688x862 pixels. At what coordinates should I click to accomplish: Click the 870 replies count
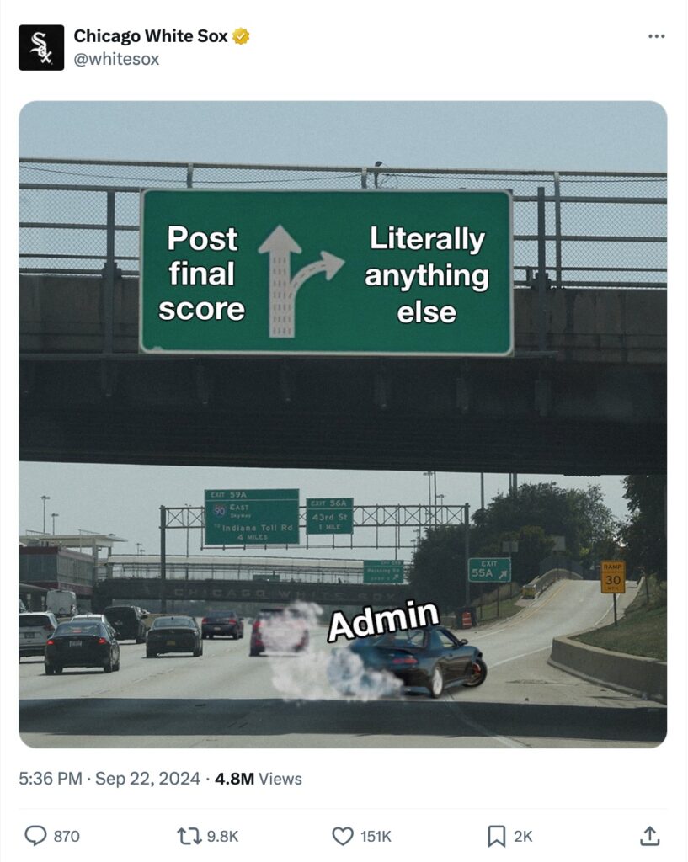[67, 836]
